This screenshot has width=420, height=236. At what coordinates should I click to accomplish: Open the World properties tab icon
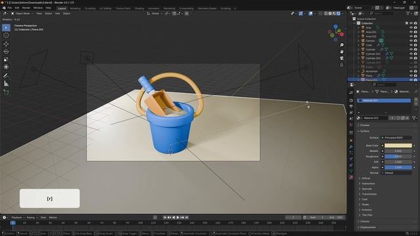351,125
